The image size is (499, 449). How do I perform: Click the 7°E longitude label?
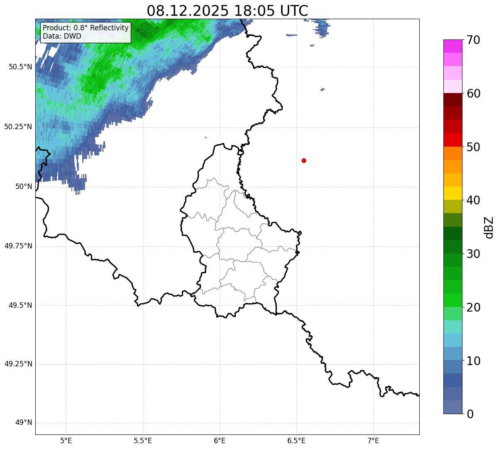373,441
